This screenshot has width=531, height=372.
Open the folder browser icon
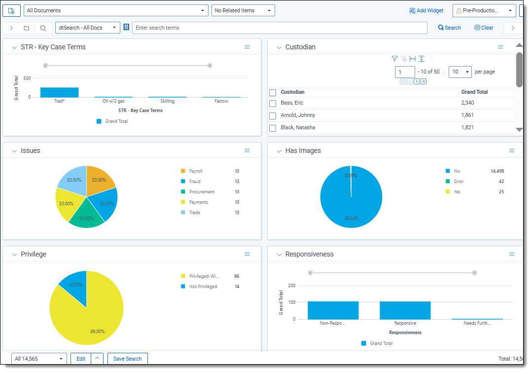27,28
